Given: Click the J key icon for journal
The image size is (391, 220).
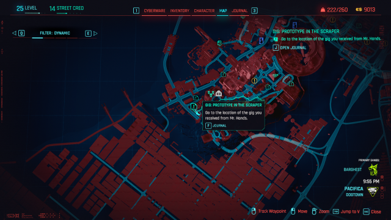Looking at the screenshot, I should click(276, 48).
